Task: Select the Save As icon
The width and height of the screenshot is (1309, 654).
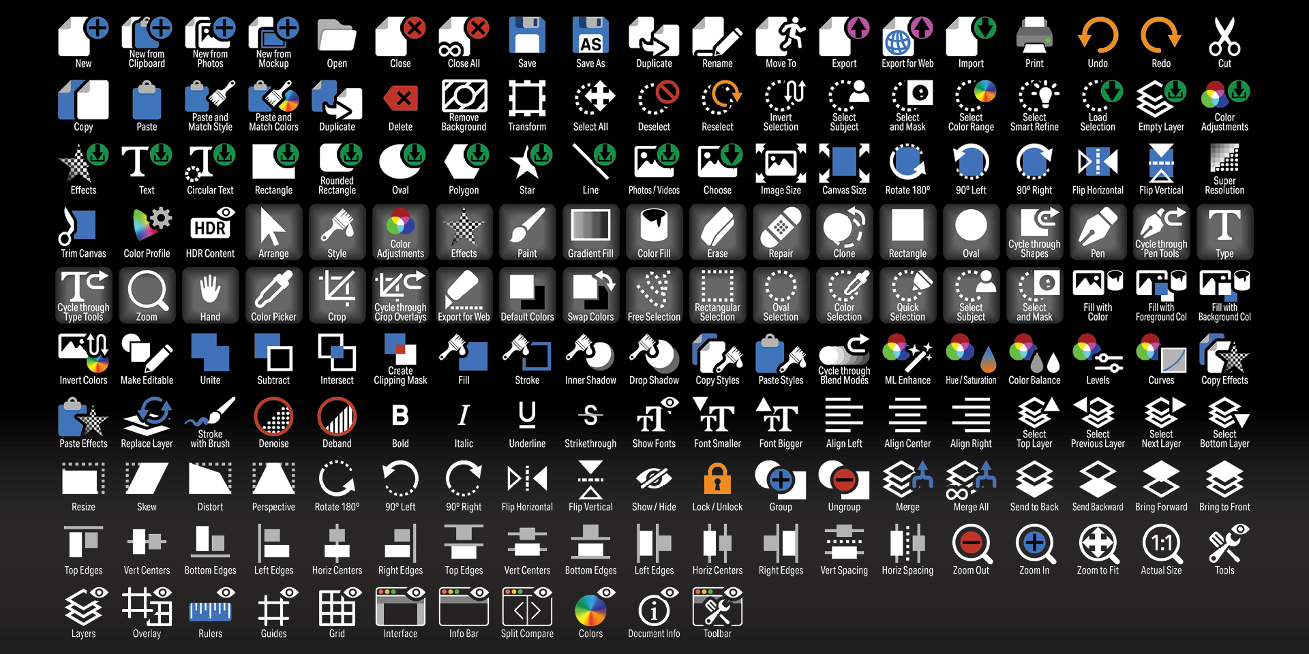Action: pos(590,36)
